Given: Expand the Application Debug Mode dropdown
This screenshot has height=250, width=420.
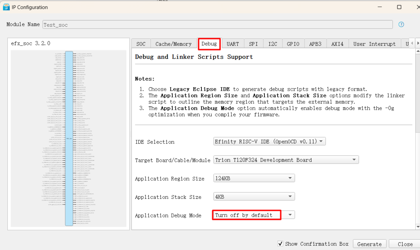Looking at the screenshot, I should pos(254,215).
